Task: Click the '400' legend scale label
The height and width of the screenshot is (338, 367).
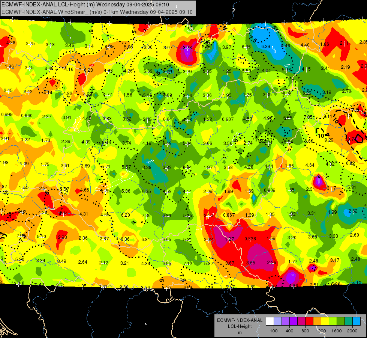Action: tap(289, 331)
